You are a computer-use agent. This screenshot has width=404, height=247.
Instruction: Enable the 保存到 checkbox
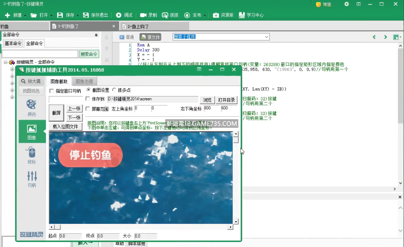click(x=88, y=99)
